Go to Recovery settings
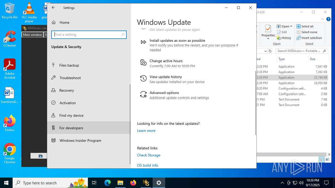This screenshot has height=188, width=335. (89, 90)
